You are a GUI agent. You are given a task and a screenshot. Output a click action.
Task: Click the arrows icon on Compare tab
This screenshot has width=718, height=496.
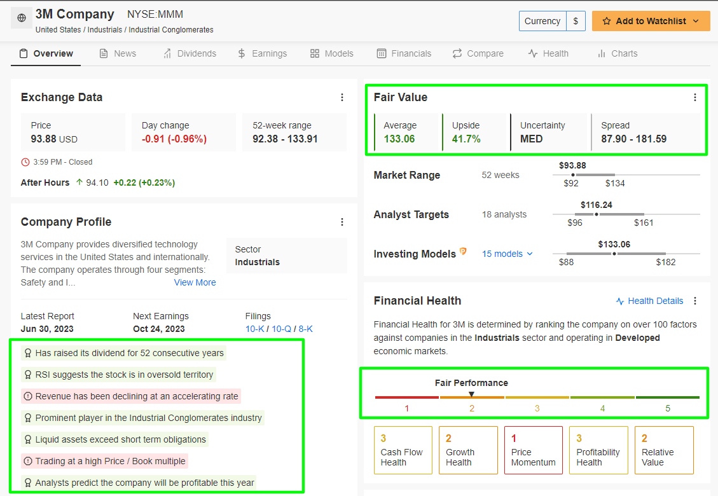pos(457,53)
